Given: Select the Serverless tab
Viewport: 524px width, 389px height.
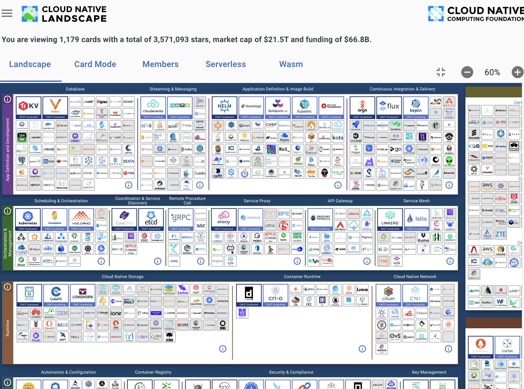Looking at the screenshot, I should 226,64.
